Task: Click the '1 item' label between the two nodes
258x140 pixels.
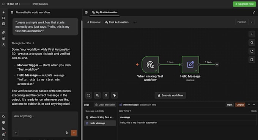Action: click(x=170, y=62)
